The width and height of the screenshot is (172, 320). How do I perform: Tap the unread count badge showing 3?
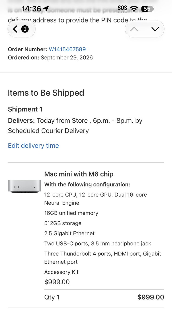coord(25,29)
